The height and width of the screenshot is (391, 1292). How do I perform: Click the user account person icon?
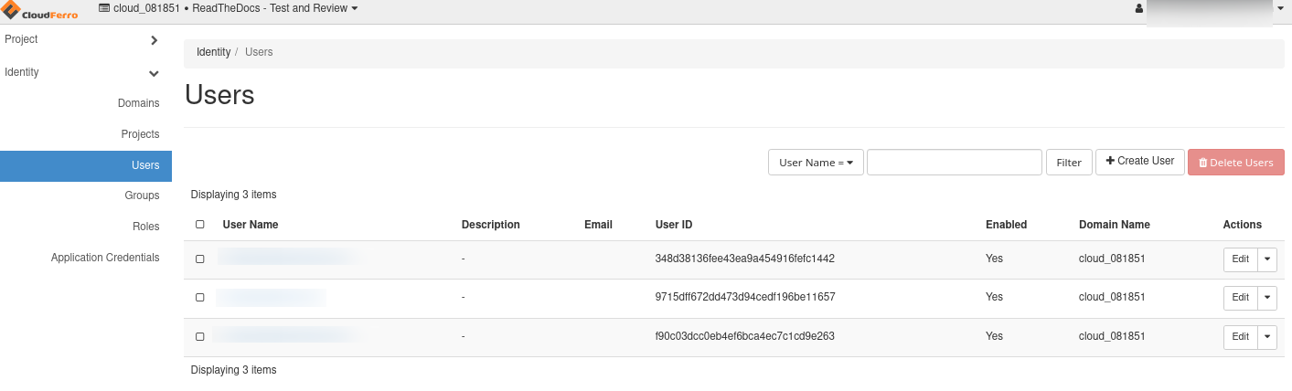click(1138, 8)
